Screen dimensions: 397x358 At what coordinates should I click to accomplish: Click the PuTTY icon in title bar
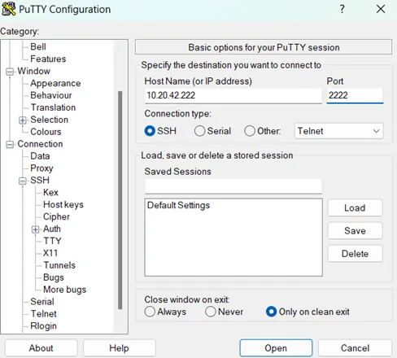point(9,9)
